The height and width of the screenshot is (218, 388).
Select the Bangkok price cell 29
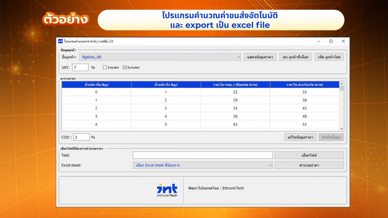click(x=235, y=100)
